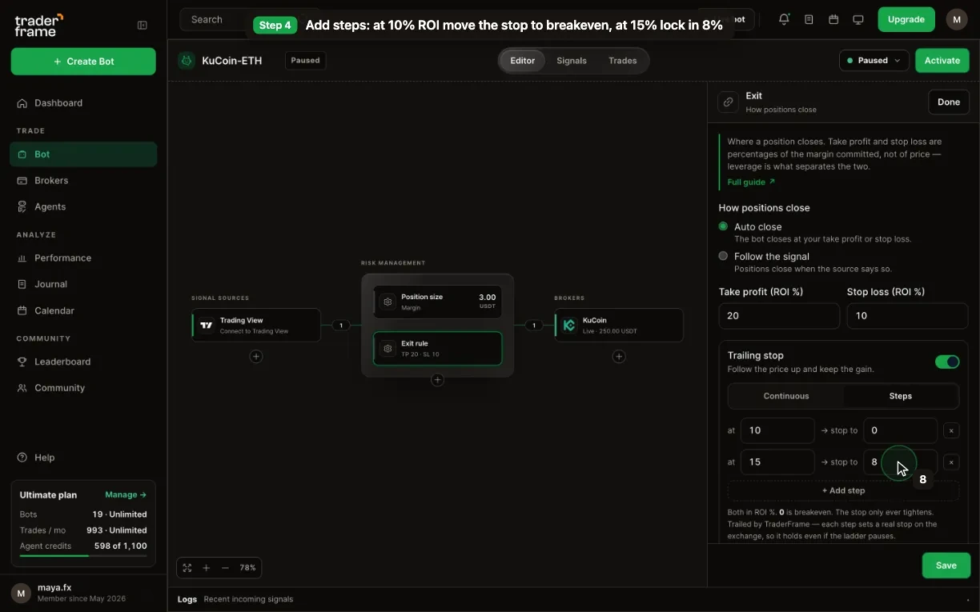The image size is (980, 612).
Task: Select the Steps trailing mode
Action: tap(901, 396)
